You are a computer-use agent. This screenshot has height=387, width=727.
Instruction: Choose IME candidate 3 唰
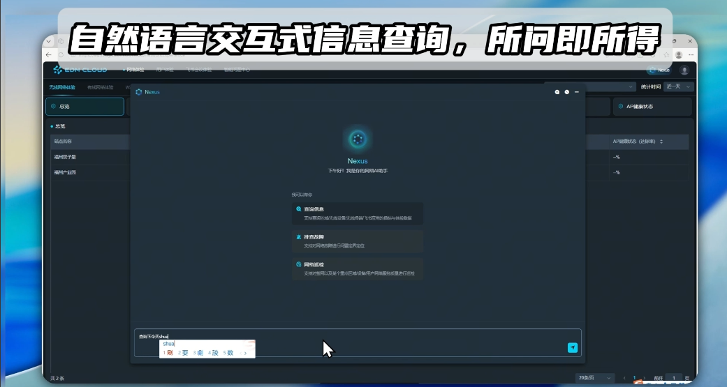(x=198, y=353)
